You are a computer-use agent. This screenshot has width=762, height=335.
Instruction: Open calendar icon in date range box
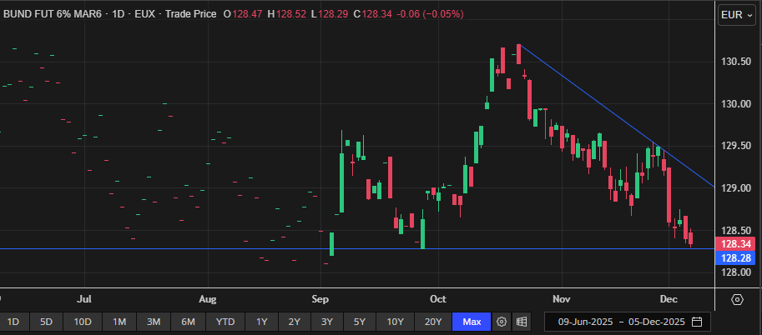coord(697,322)
